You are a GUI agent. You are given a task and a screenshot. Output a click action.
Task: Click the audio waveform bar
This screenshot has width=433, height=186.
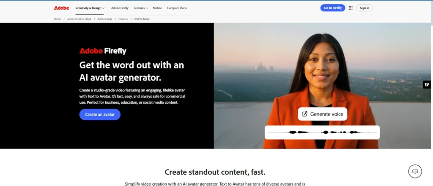tap(322, 132)
